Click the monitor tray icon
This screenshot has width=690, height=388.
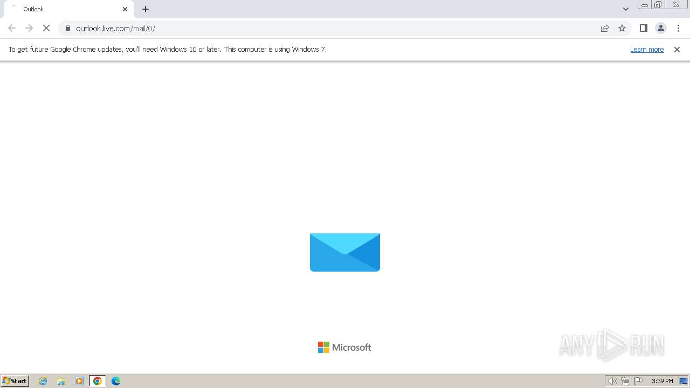click(684, 381)
